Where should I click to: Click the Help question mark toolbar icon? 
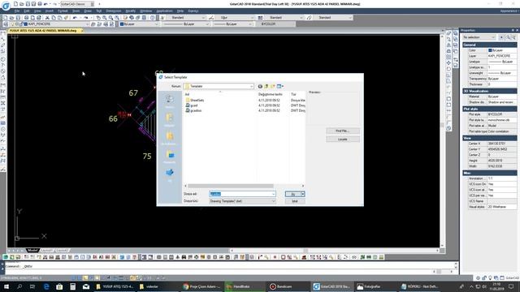pos(153,18)
